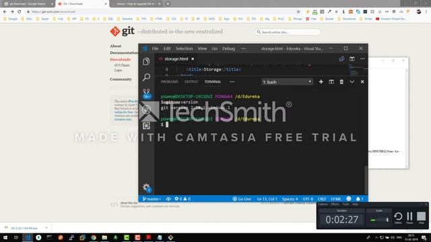
Task: Close the terminal panel with the X
Action: 362,82
